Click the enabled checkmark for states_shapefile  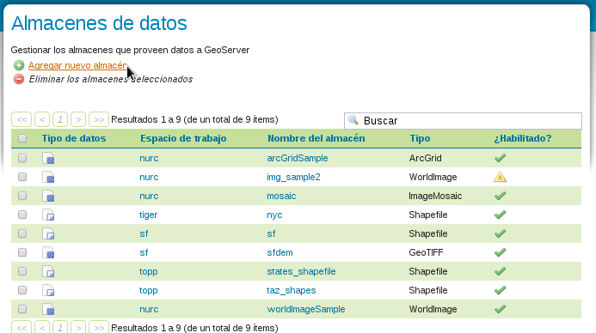500,271
